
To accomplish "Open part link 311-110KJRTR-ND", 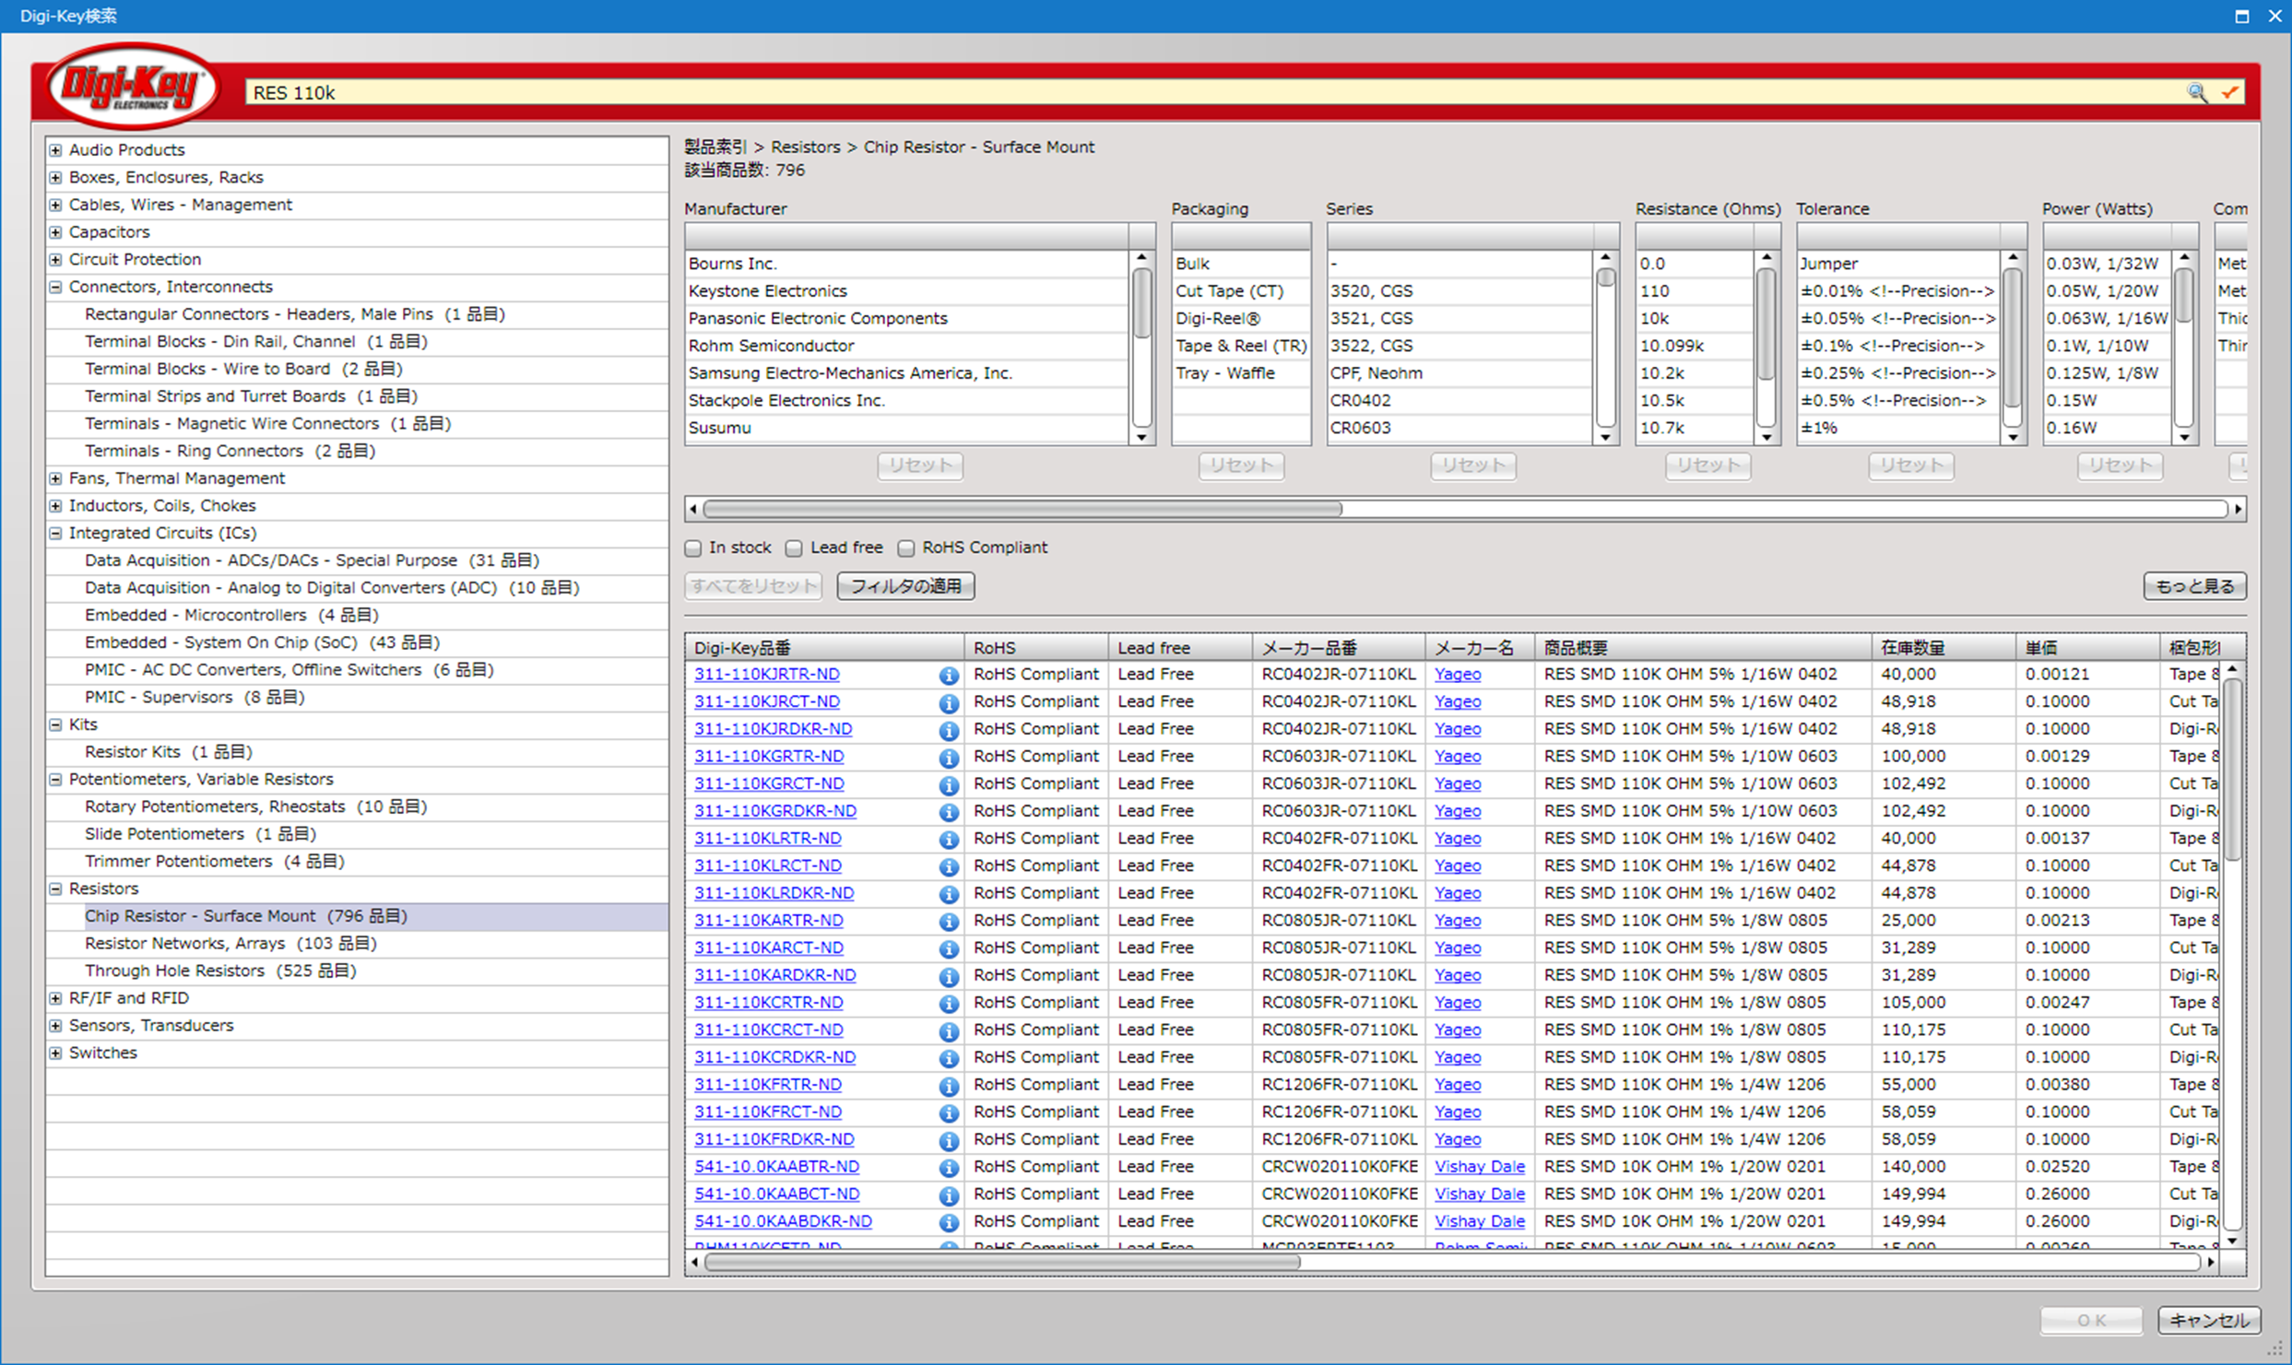I will coord(766,675).
